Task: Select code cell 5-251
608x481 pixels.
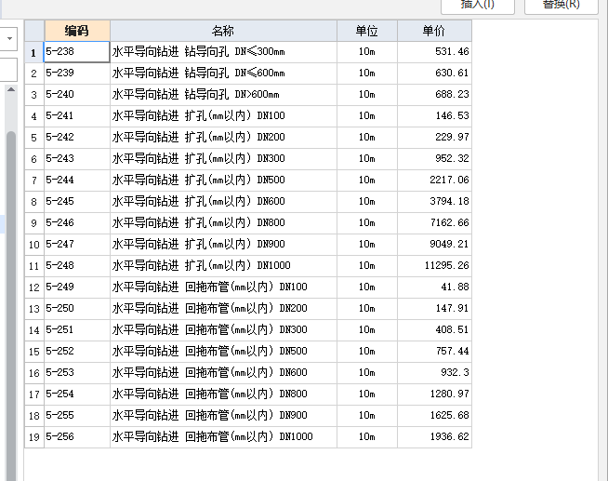Action: (77, 329)
